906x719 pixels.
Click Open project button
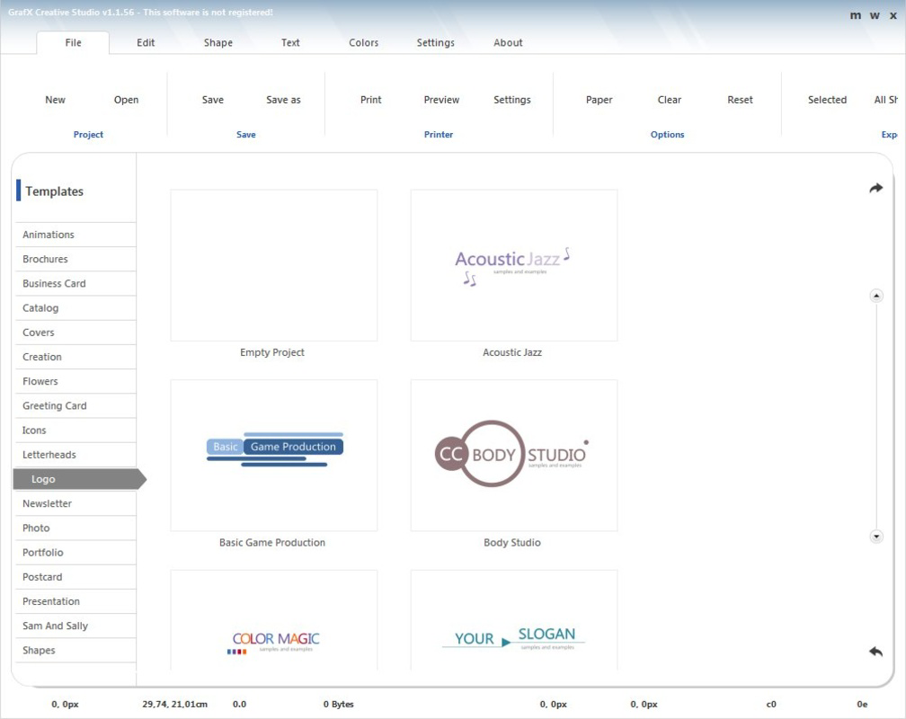(126, 100)
